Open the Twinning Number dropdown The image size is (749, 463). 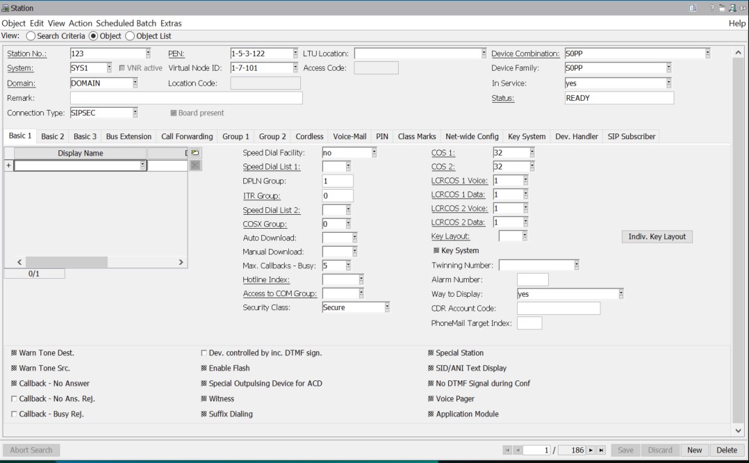(577, 265)
